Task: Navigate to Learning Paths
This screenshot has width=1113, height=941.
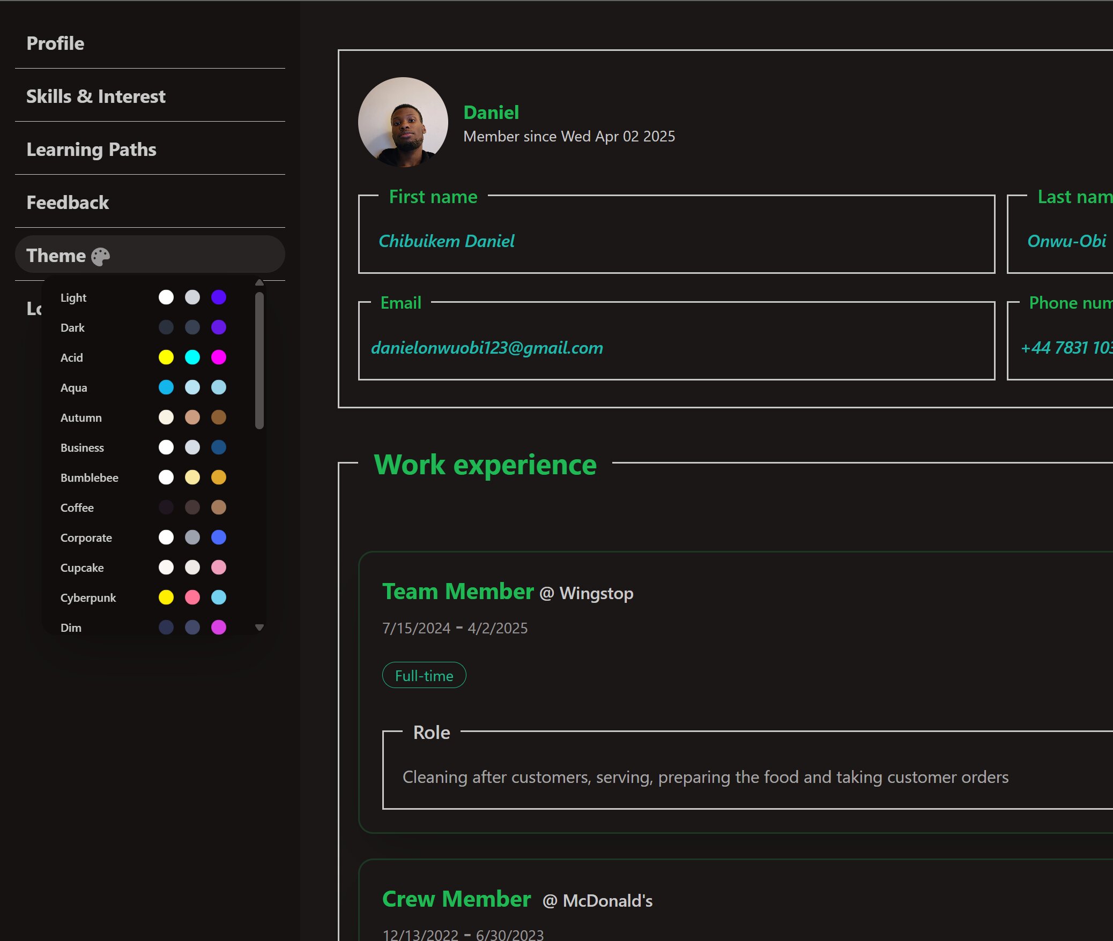Action: [x=91, y=150]
